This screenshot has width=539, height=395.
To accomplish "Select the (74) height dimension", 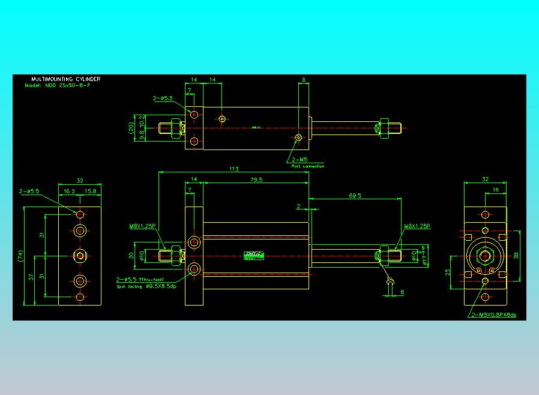I will pyautogui.click(x=20, y=256).
